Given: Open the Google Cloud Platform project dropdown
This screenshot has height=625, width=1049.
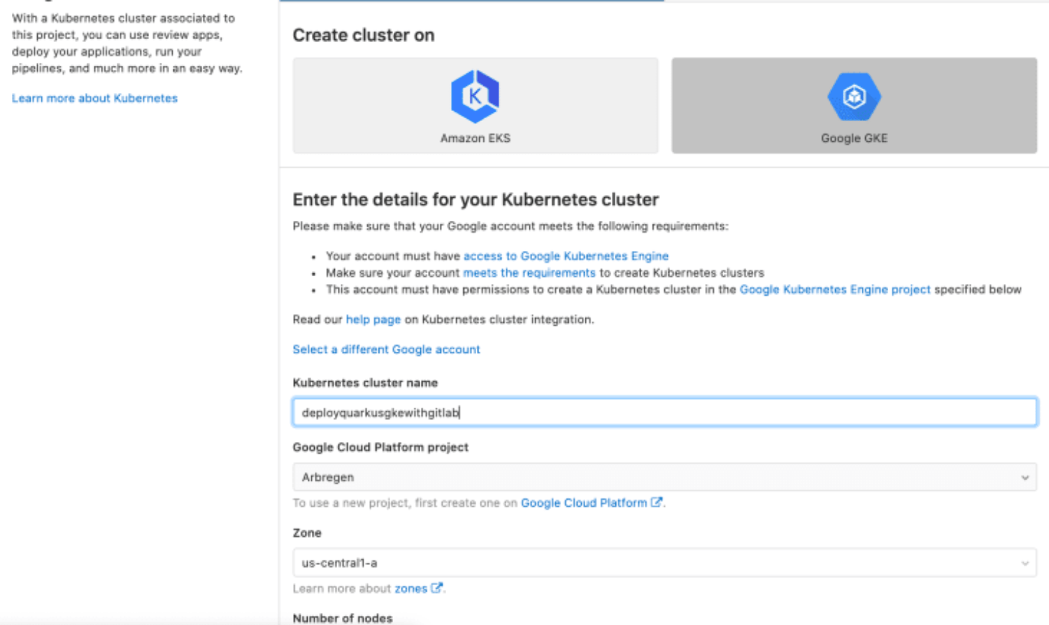Looking at the screenshot, I should [664, 477].
